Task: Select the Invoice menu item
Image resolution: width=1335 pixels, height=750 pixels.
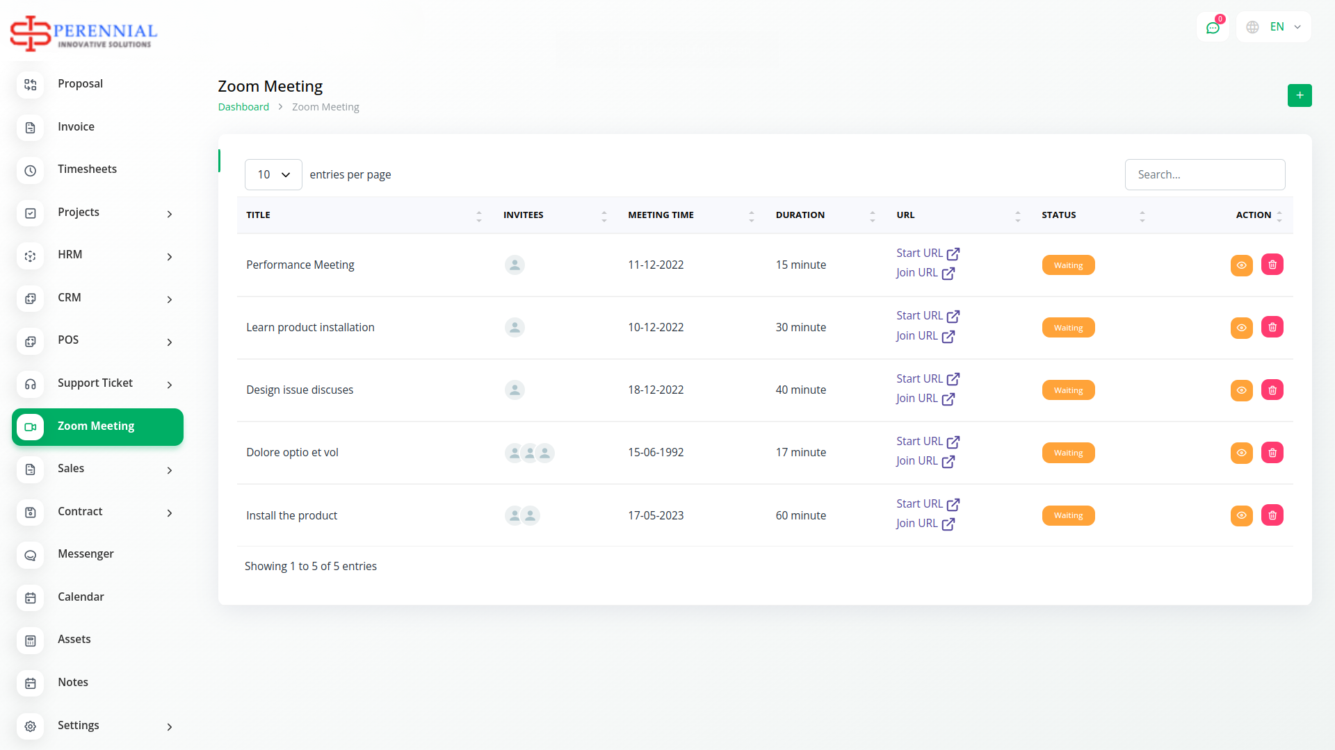Action: pos(76,127)
